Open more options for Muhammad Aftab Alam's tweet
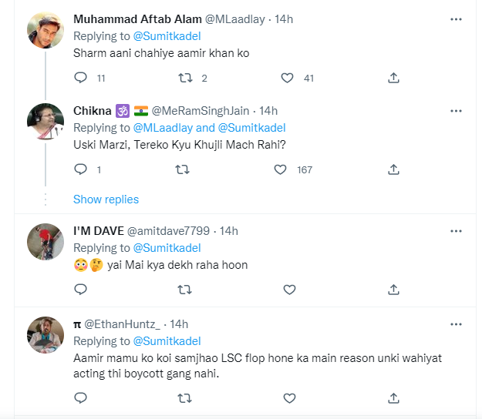Screen dimensions: 482x419 457,18
